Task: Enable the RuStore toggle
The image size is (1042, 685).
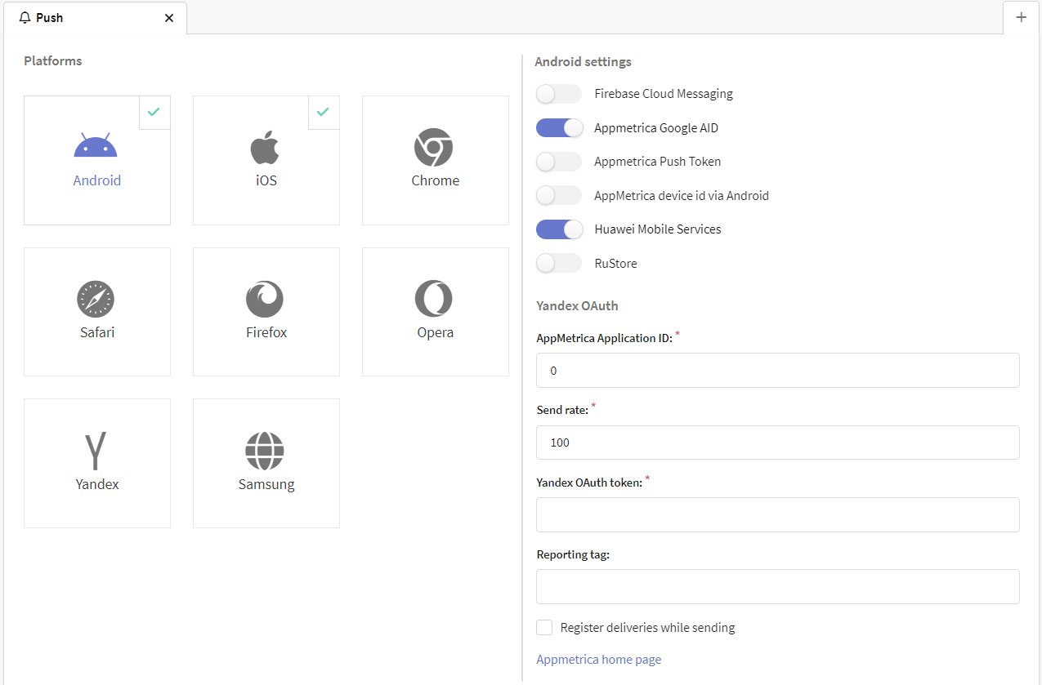Action: pos(559,264)
